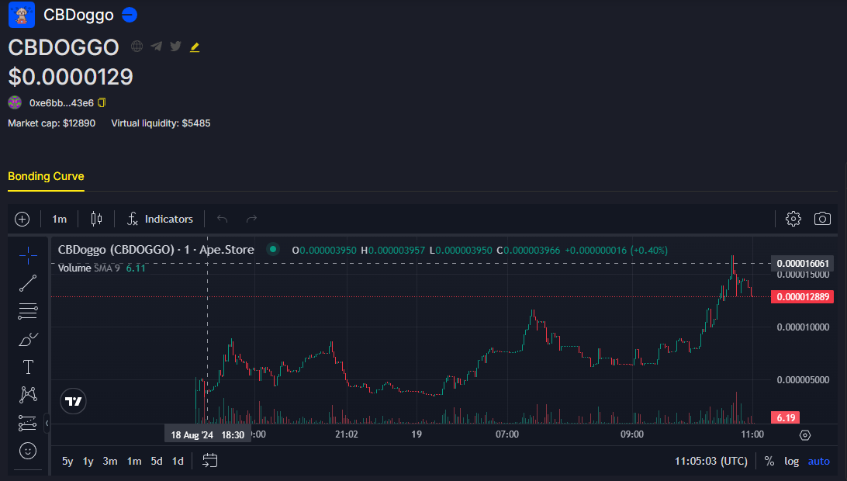Click the 07:00 time axis label
The width and height of the screenshot is (847, 481).
pyautogui.click(x=507, y=434)
